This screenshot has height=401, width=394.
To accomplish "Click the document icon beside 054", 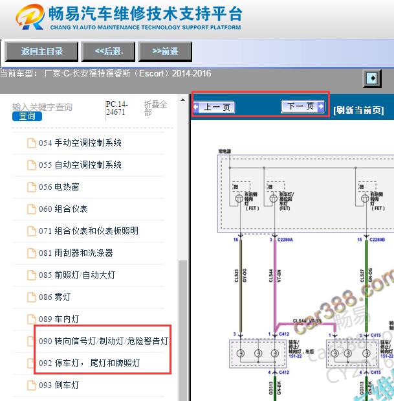I will point(32,143).
